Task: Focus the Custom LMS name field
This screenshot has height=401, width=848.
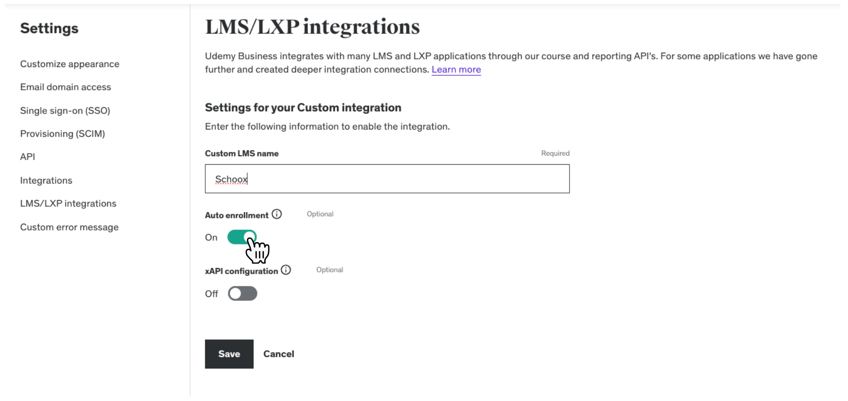Action: point(387,179)
